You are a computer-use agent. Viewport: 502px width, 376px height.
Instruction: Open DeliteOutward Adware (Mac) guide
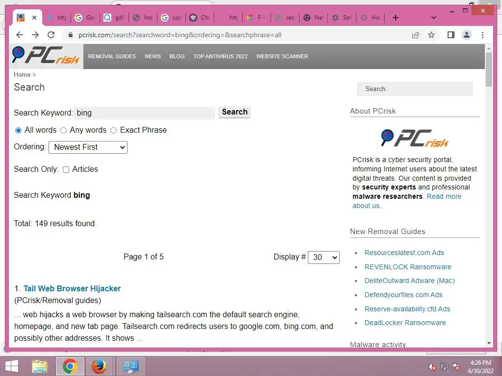click(x=409, y=281)
